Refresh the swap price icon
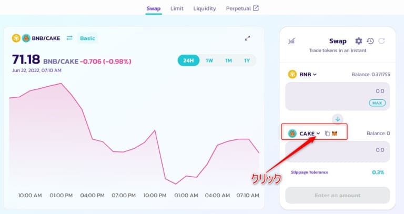 pyautogui.click(x=381, y=41)
